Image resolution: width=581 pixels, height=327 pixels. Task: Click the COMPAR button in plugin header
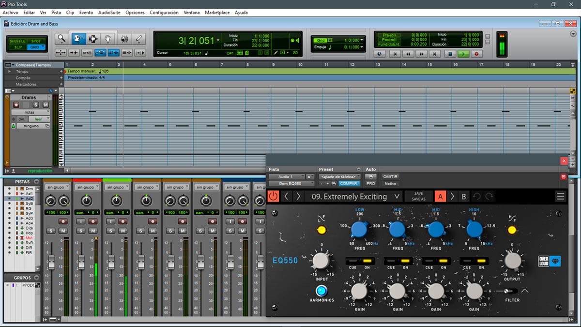[349, 184]
